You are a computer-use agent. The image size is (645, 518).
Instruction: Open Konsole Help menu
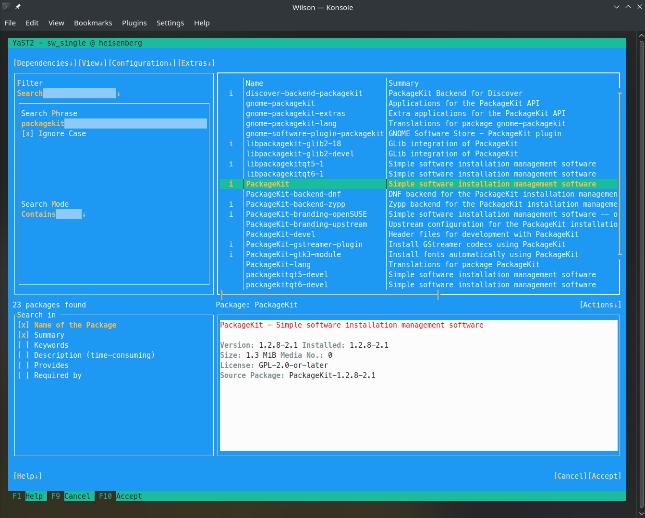tap(202, 23)
